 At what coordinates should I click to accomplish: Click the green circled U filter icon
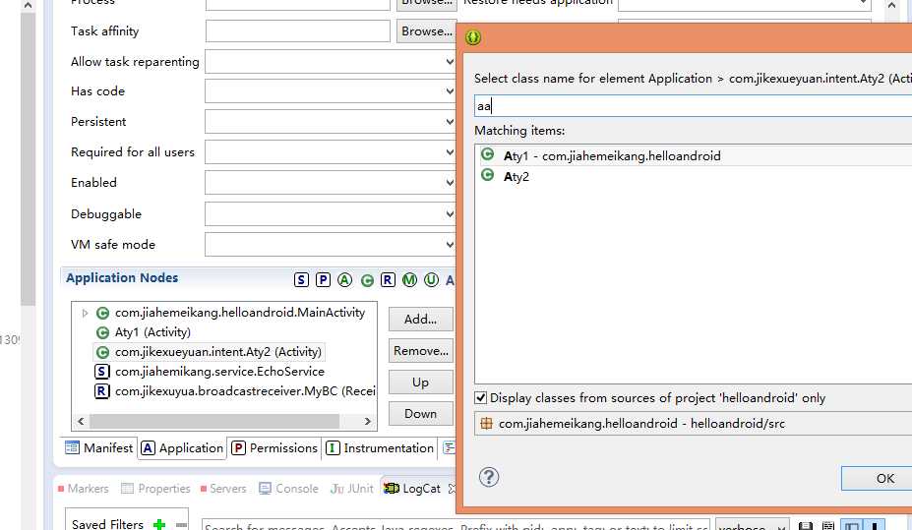(x=431, y=280)
